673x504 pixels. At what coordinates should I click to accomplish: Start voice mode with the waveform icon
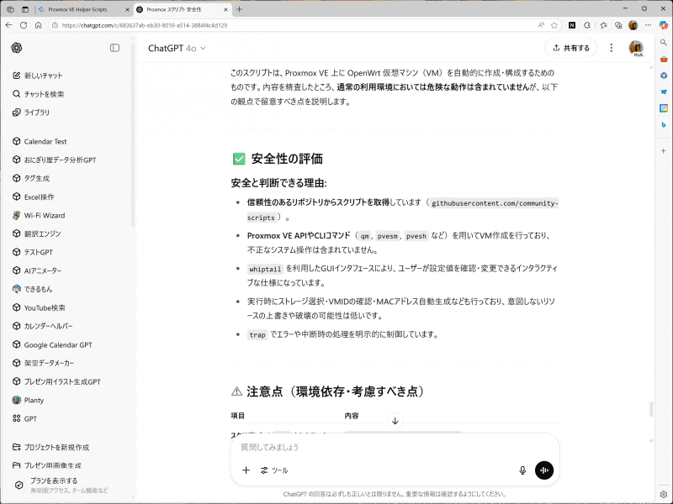[544, 470]
